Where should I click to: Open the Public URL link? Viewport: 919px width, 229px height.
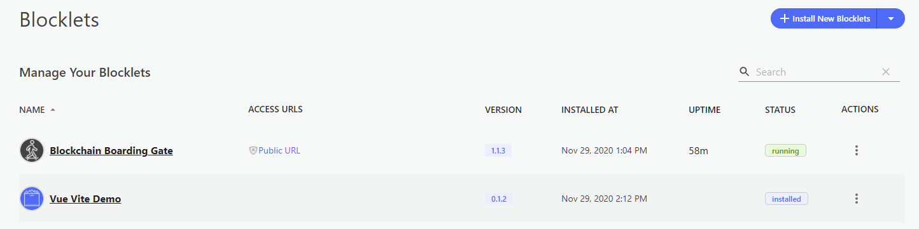(279, 150)
